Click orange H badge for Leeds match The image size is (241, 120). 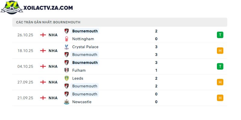click(220, 82)
